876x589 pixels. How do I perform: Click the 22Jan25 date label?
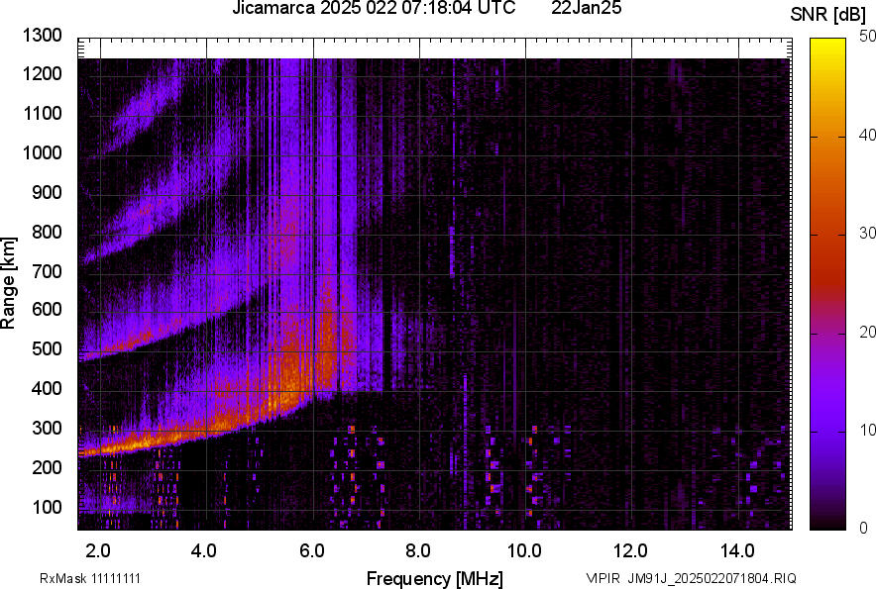[587, 9]
